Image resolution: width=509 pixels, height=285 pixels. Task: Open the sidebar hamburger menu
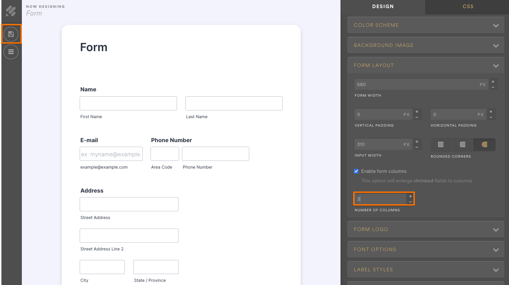tap(11, 51)
